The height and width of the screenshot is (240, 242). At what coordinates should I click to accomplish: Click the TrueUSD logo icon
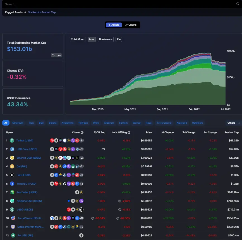coord(12,184)
